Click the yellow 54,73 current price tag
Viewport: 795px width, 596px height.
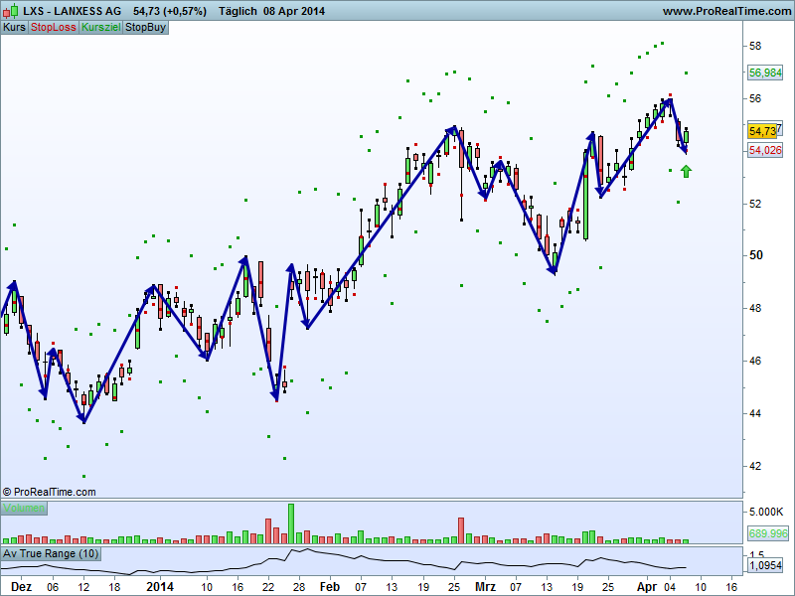(762, 131)
